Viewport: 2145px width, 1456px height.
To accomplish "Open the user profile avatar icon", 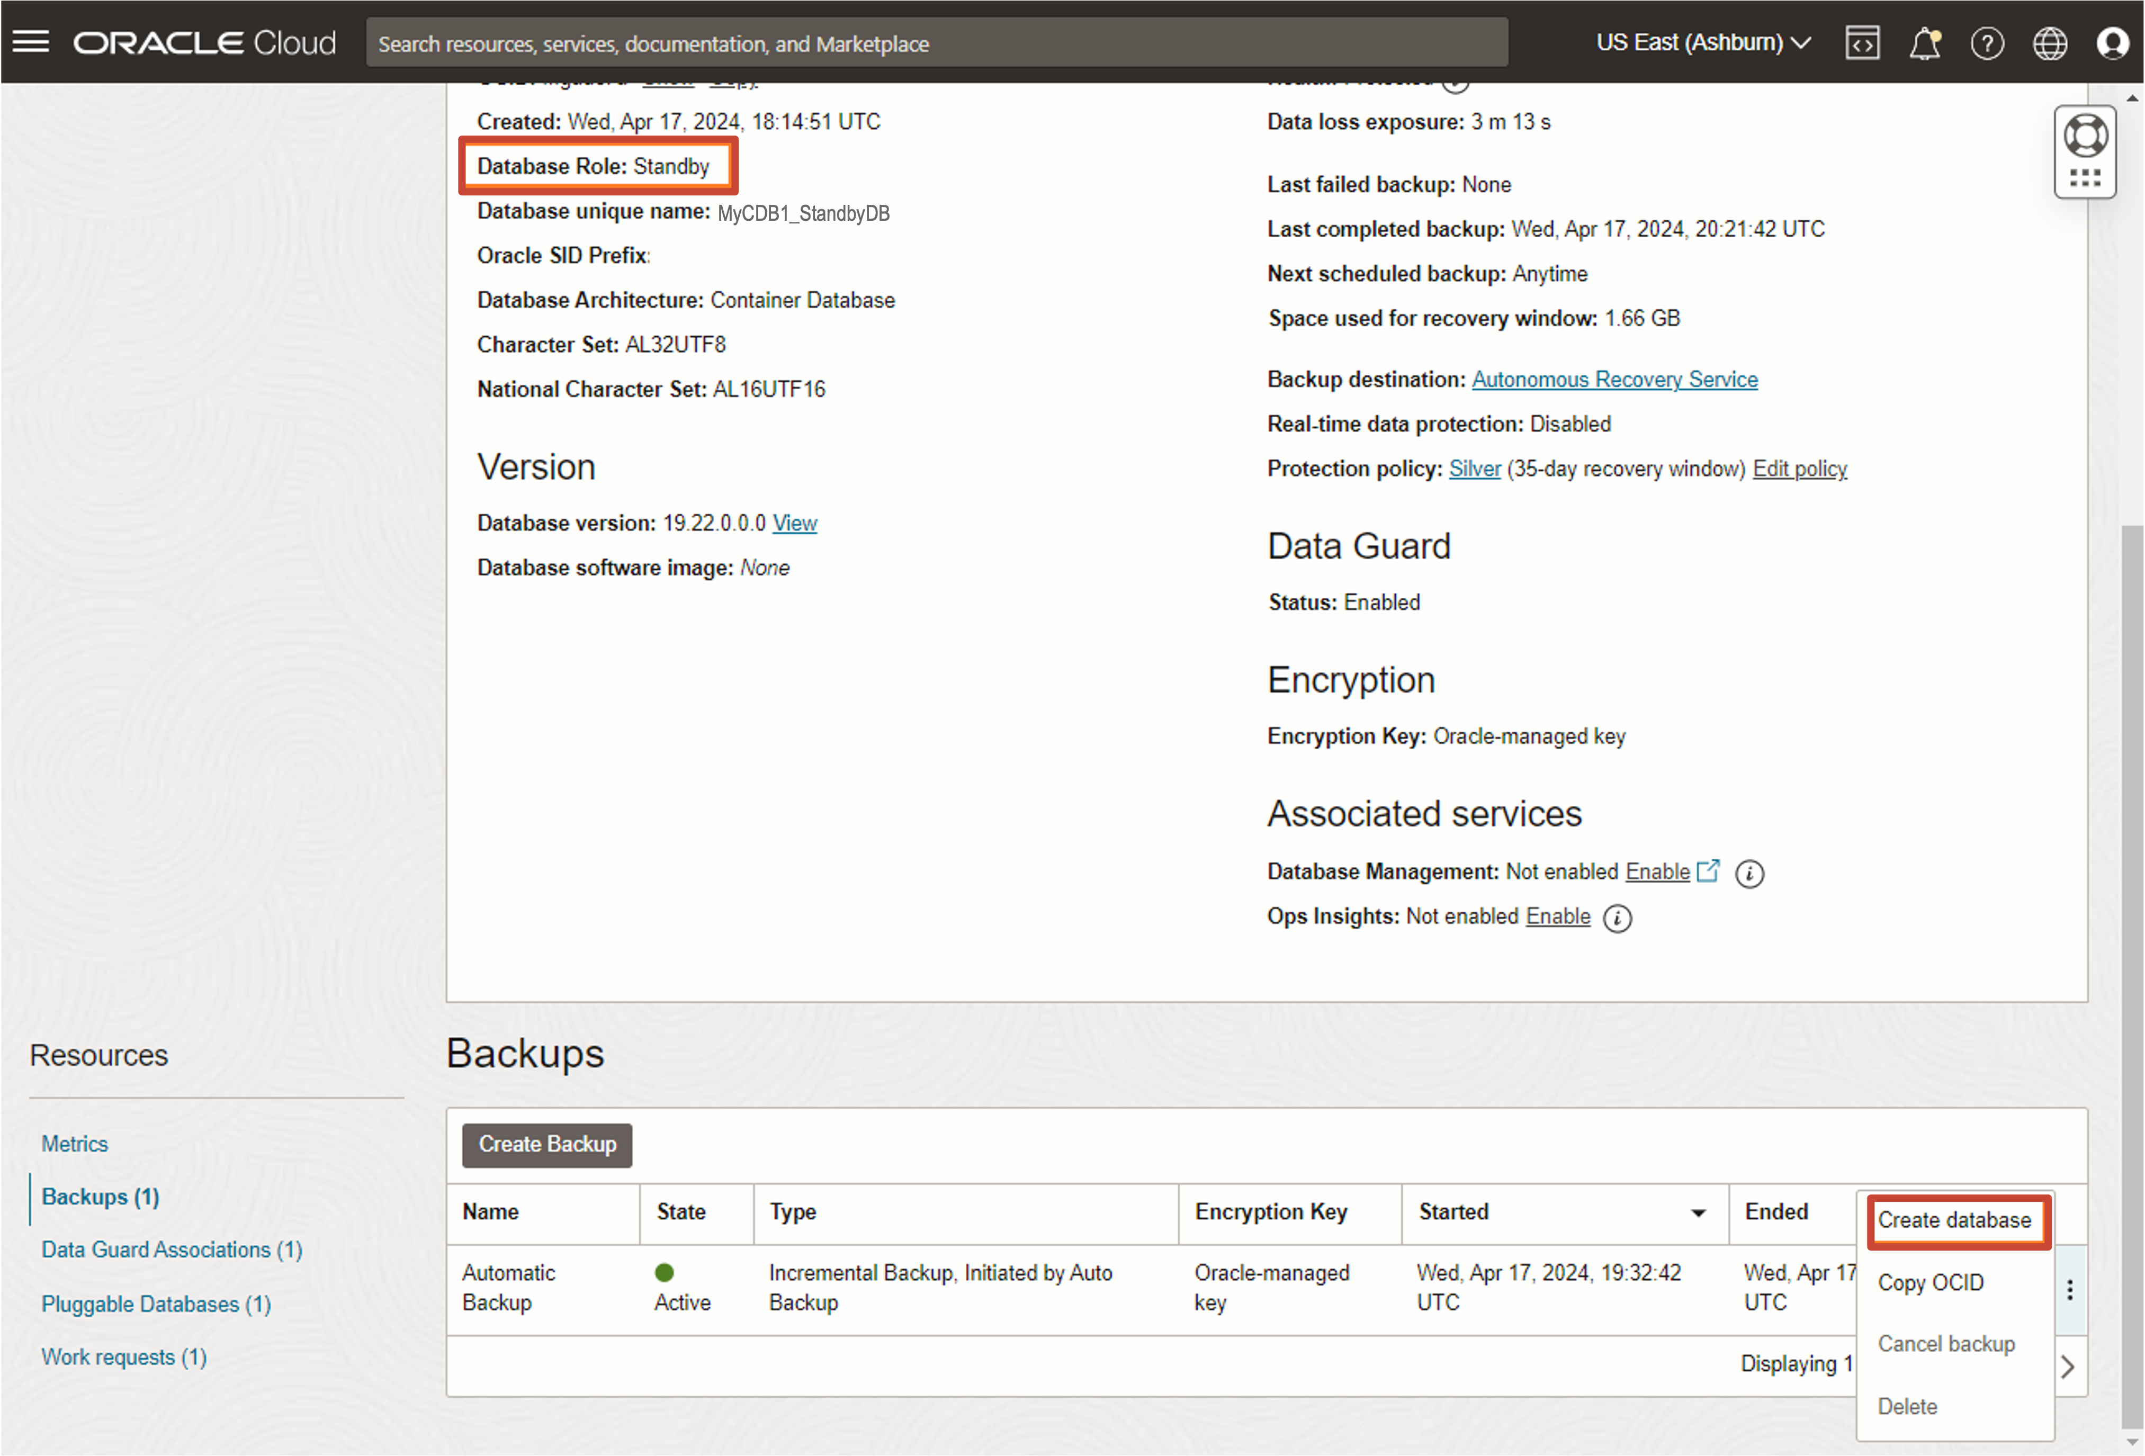I will pyautogui.click(x=2113, y=42).
